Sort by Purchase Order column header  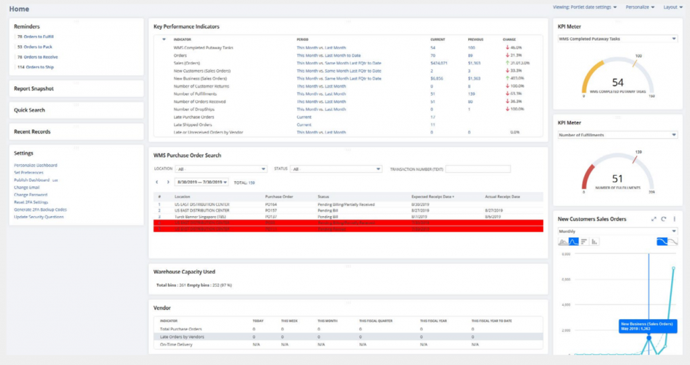pos(279,197)
